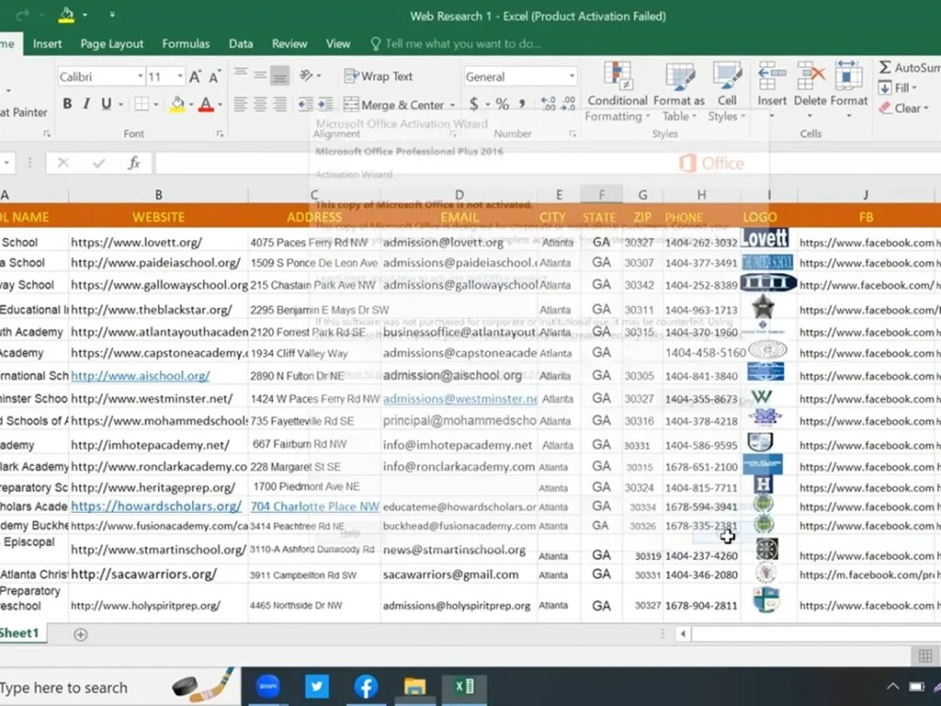The height and width of the screenshot is (706, 941).
Task: Open Font Color dropdown arrow
Action: (x=219, y=104)
